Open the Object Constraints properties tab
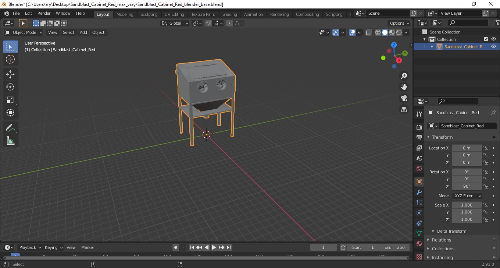Viewport: 500px width, 268px height. click(419, 223)
